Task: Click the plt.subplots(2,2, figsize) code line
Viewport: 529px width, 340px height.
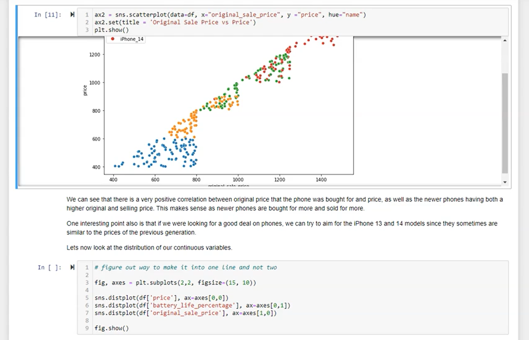Action: (x=175, y=282)
